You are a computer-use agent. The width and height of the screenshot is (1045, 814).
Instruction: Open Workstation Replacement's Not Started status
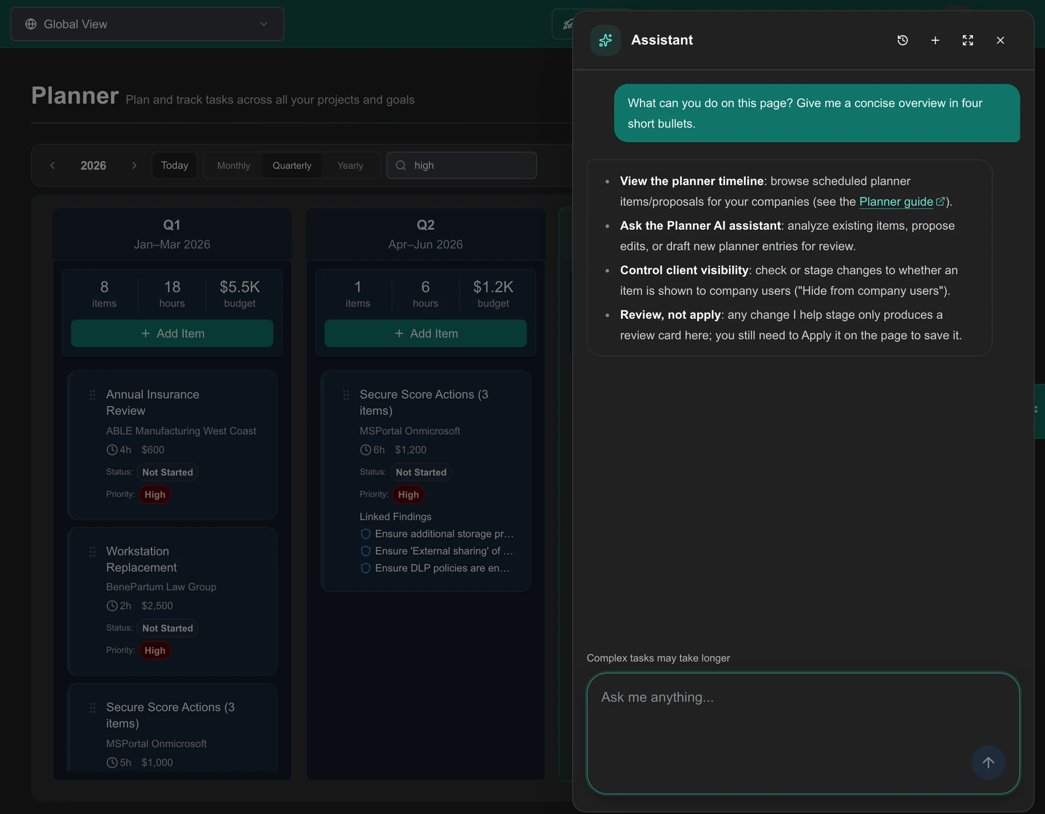tap(168, 628)
